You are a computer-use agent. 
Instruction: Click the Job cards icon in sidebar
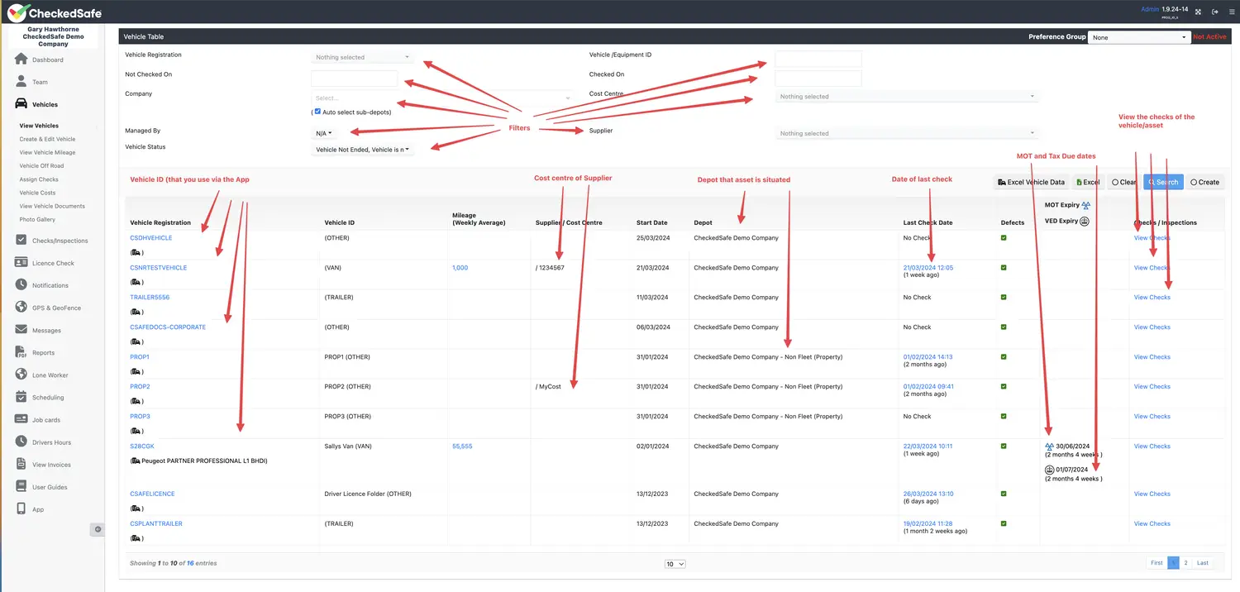click(21, 419)
